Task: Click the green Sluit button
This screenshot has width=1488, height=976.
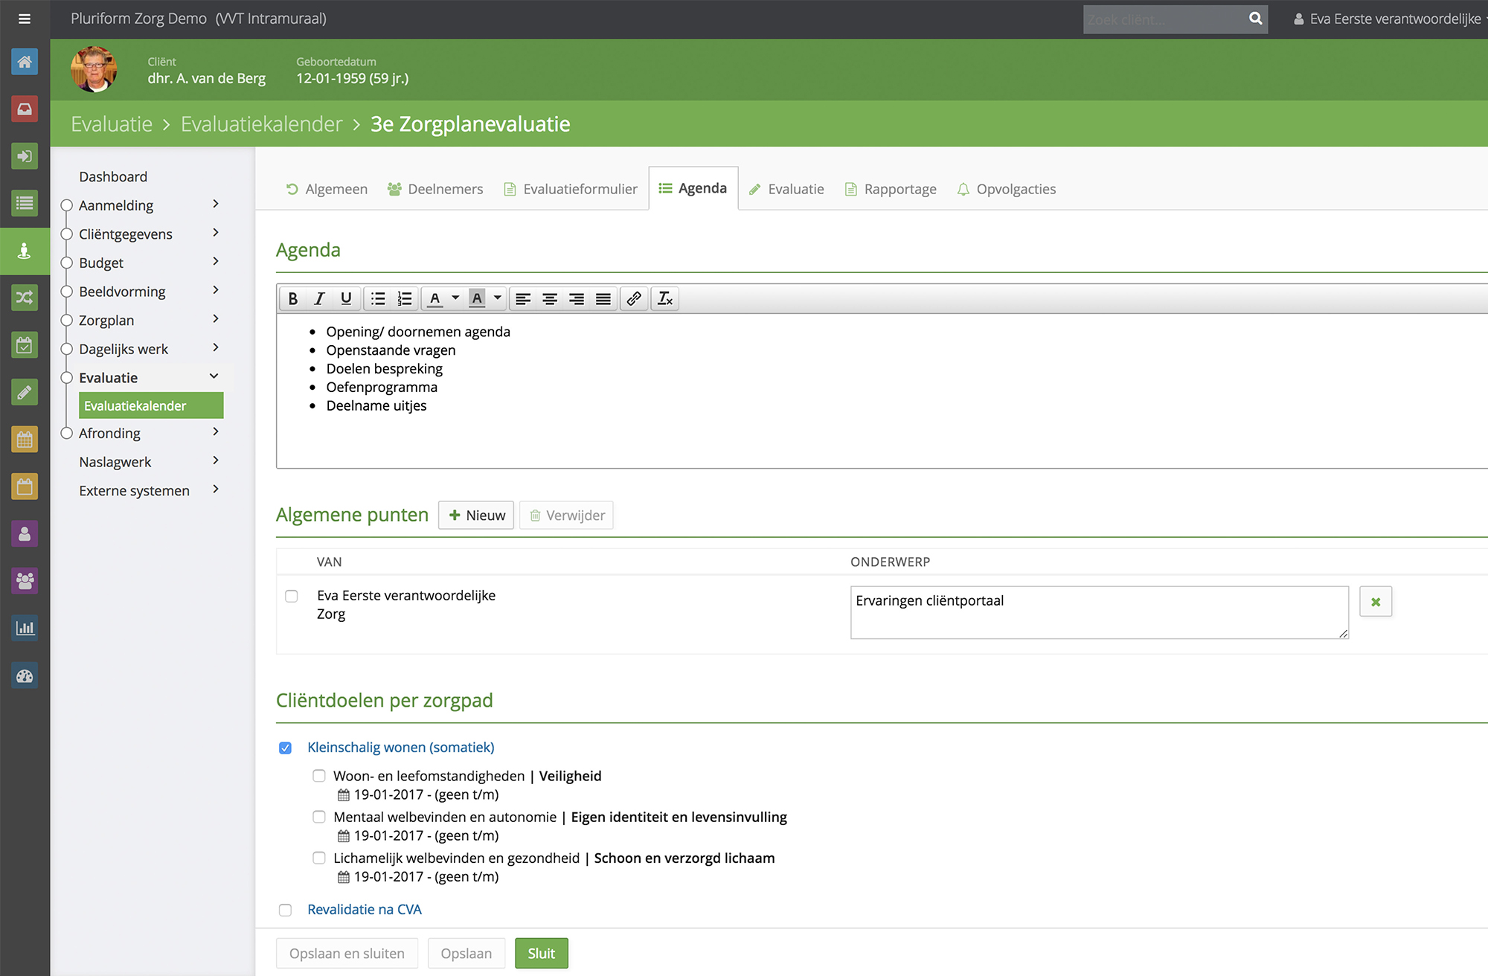Action: [x=542, y=954]
